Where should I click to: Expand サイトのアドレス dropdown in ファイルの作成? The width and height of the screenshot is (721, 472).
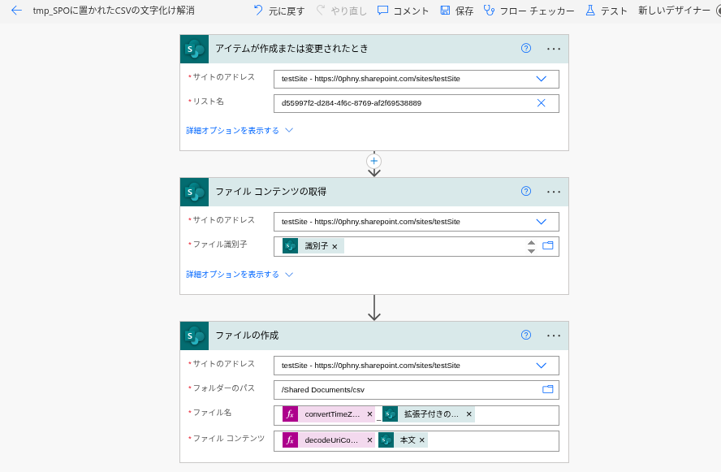pos(542,366)
